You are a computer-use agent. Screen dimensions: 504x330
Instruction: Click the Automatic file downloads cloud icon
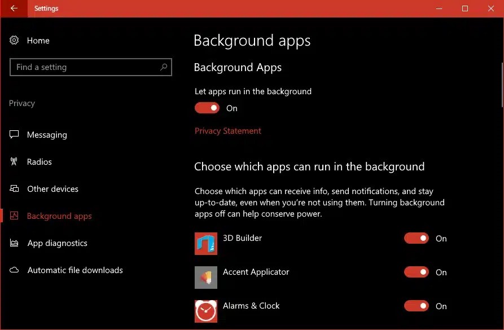coord(14,270)
